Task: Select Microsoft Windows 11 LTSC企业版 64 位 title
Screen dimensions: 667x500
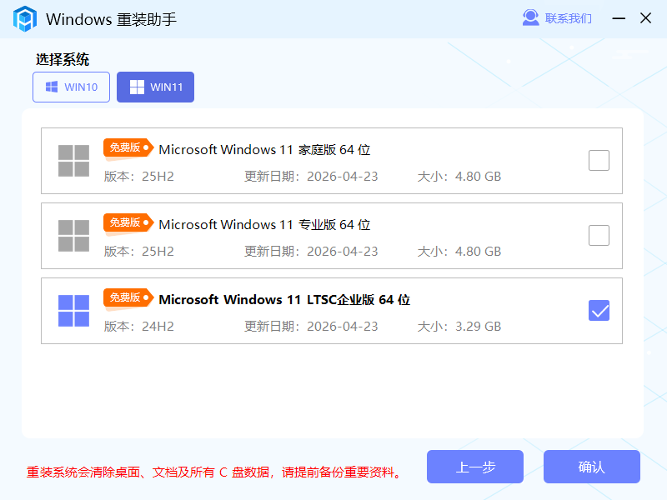Action: coord(284,300)
